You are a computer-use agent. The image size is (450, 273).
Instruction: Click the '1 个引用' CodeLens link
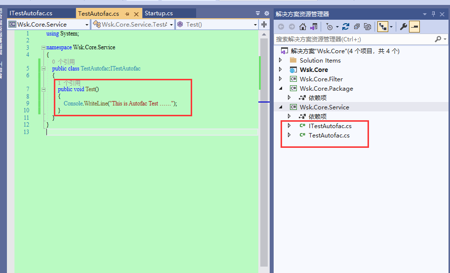point(69,83)
